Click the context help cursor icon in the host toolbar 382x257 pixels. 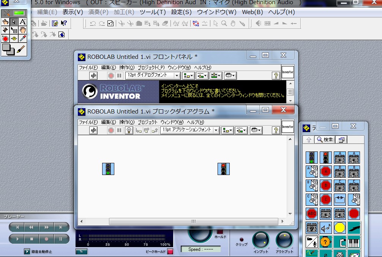64,23
